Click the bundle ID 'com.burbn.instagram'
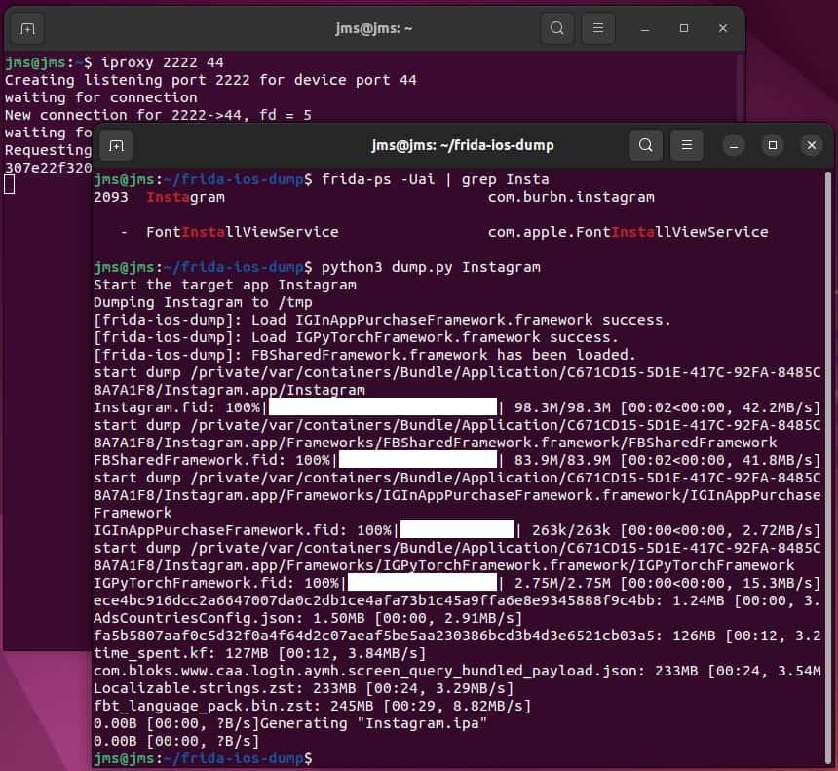Screen dimensions: 838x771 [571, 197]
